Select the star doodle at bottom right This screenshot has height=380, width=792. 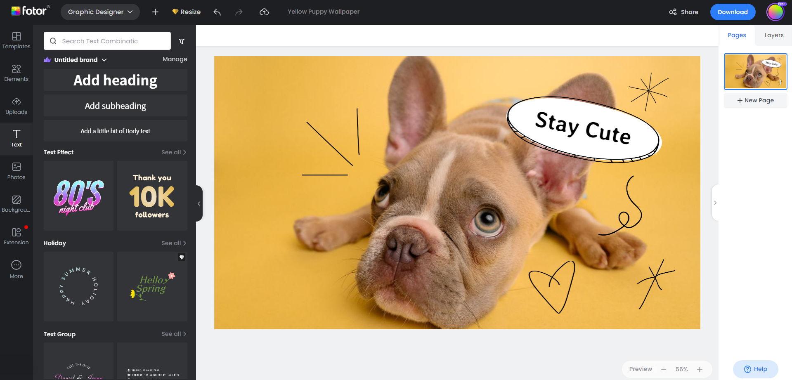click(656, 284)
